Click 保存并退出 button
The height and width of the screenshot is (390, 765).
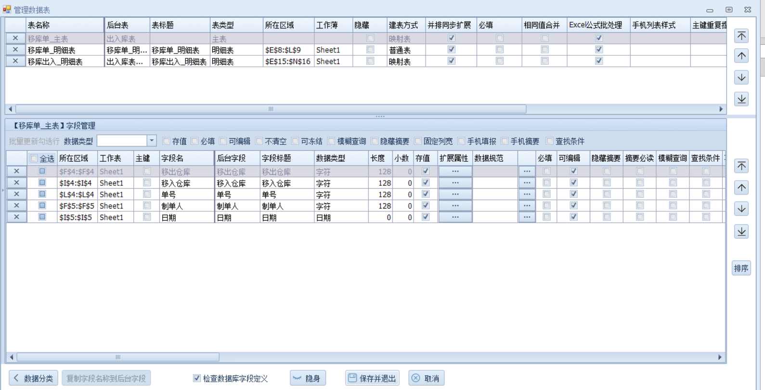pyautogui.click(x=372, y=378)
